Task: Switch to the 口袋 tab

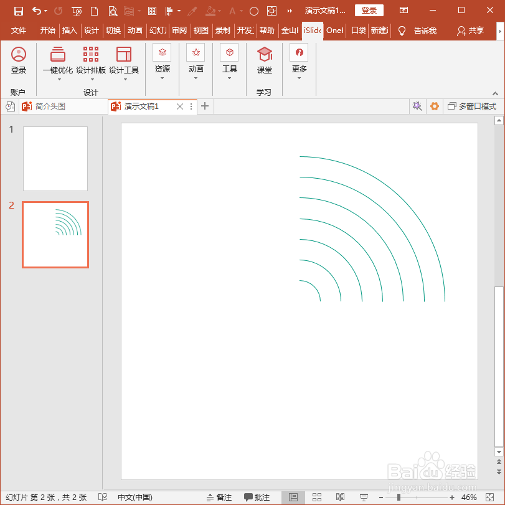Action: click(x=358, y=31)
